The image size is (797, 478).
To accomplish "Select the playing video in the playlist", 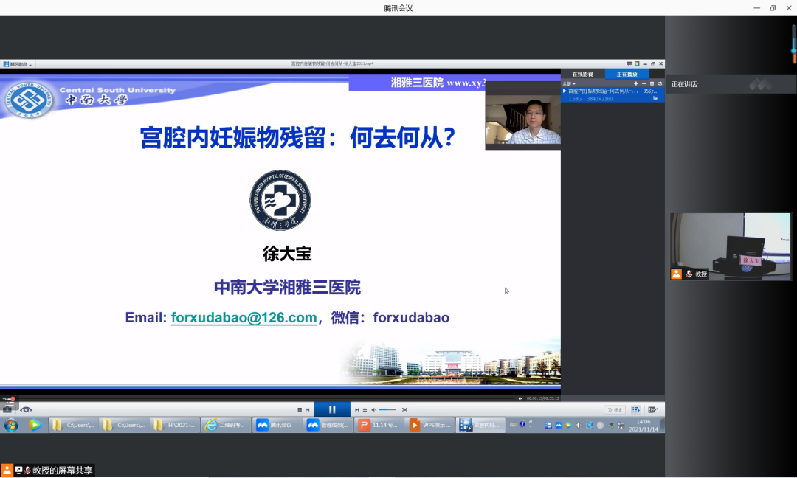I will pos(613,94).
